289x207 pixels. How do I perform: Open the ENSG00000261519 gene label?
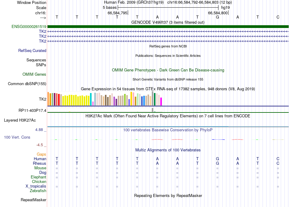[29, 26]
